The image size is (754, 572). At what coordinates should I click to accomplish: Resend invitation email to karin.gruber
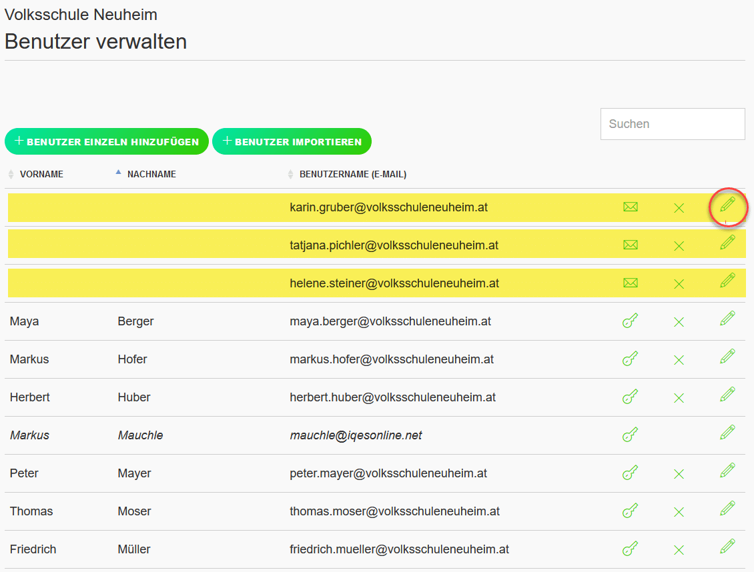[x=631, y=207]
